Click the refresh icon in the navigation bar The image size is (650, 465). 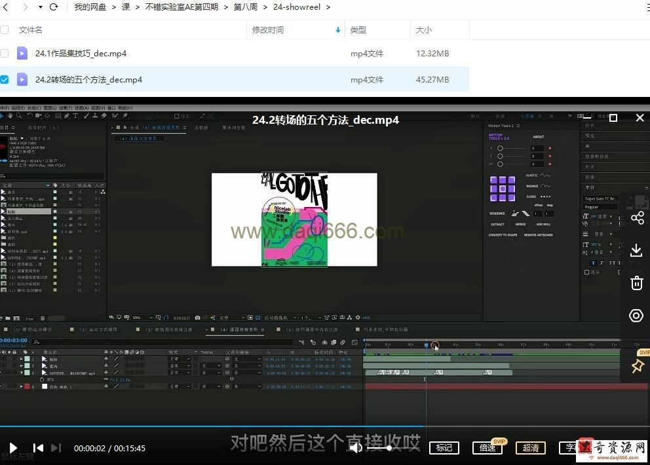(x=54, y=7)
